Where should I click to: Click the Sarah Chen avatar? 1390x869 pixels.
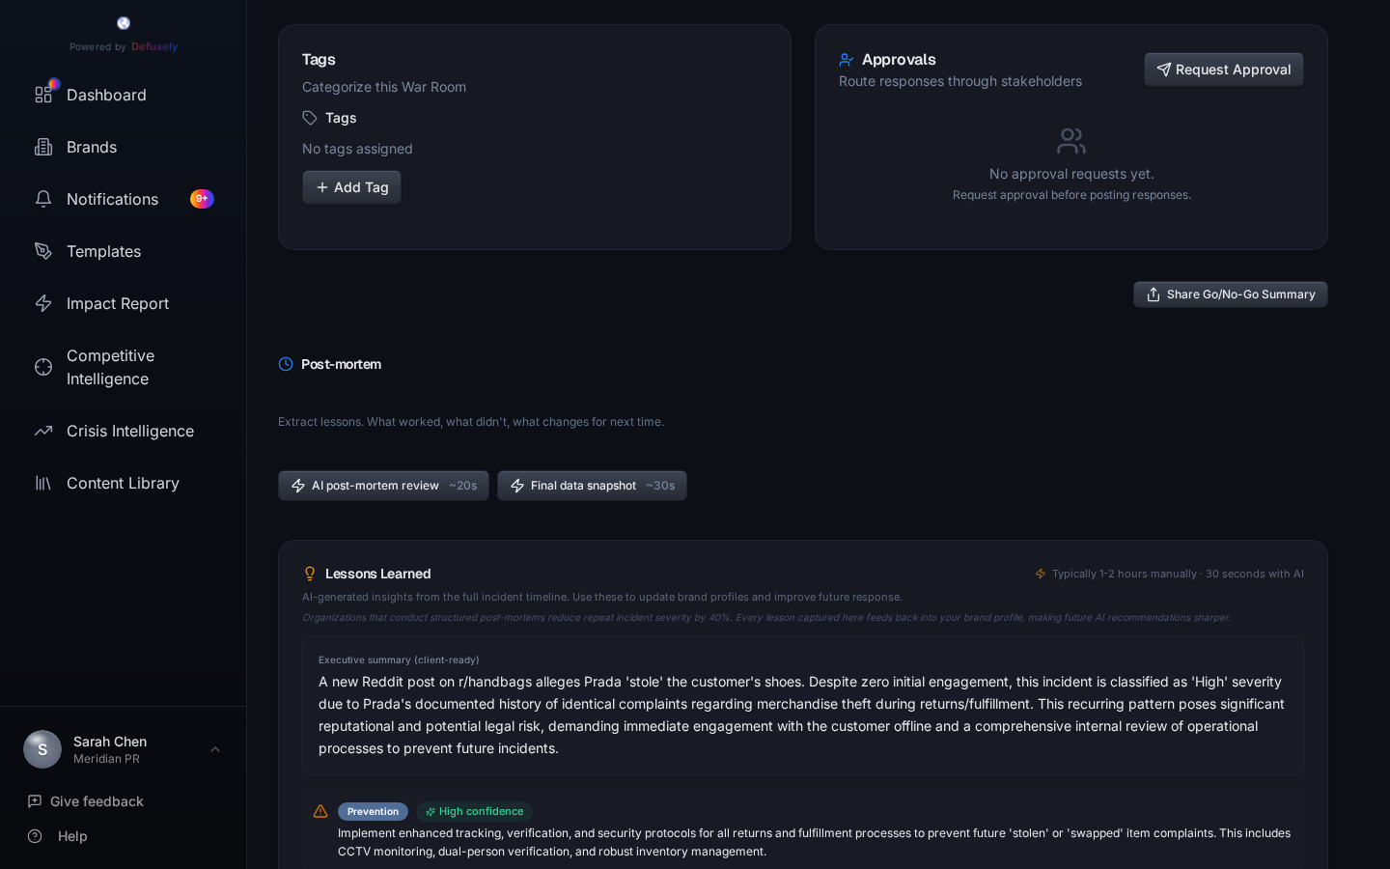click(x=42, y=749)
